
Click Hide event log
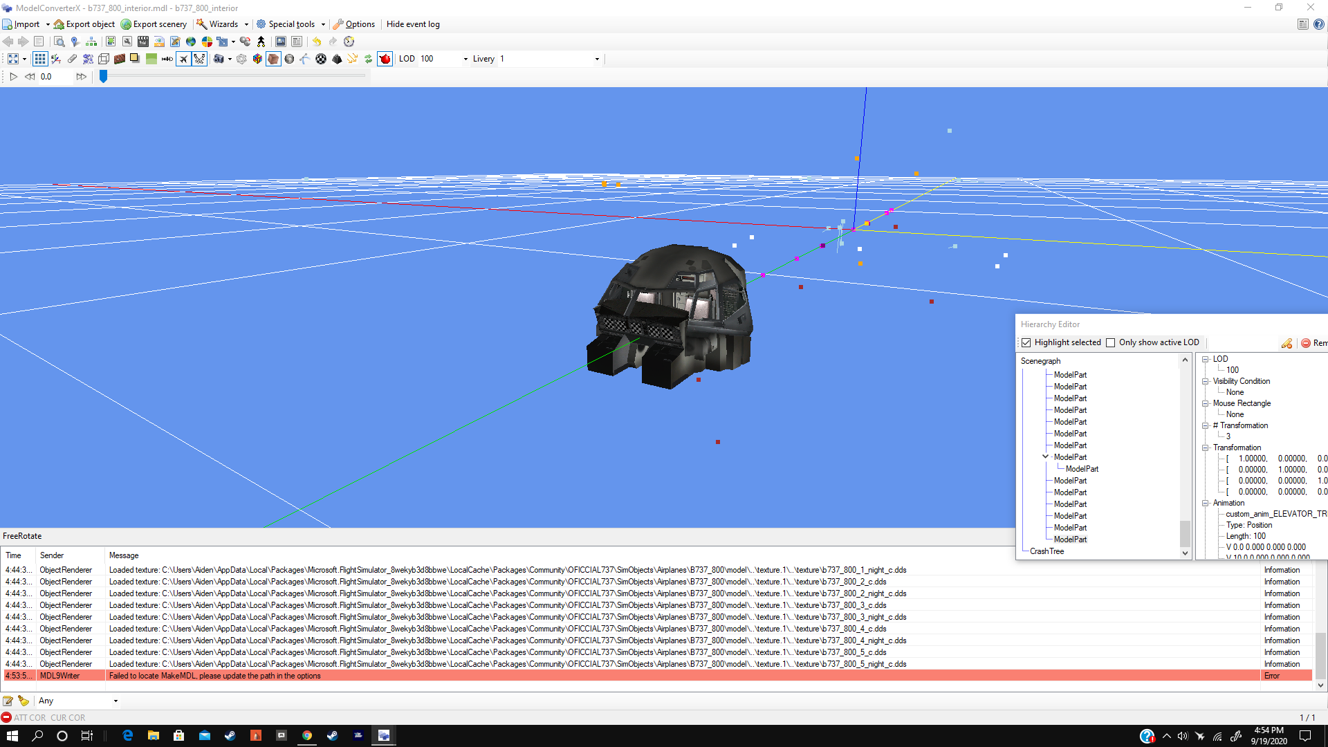[x=413, y=24]
